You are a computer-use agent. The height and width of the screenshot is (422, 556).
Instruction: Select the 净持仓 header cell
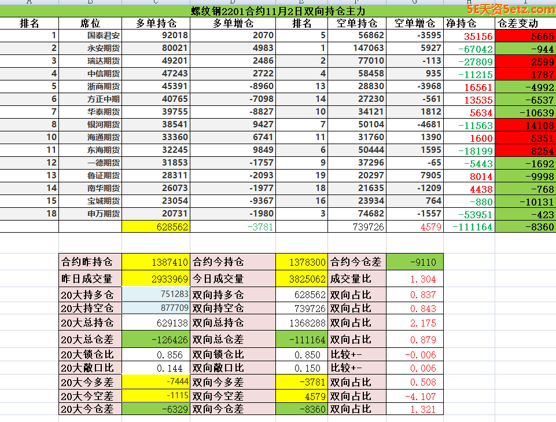click(x=461, y=24)
